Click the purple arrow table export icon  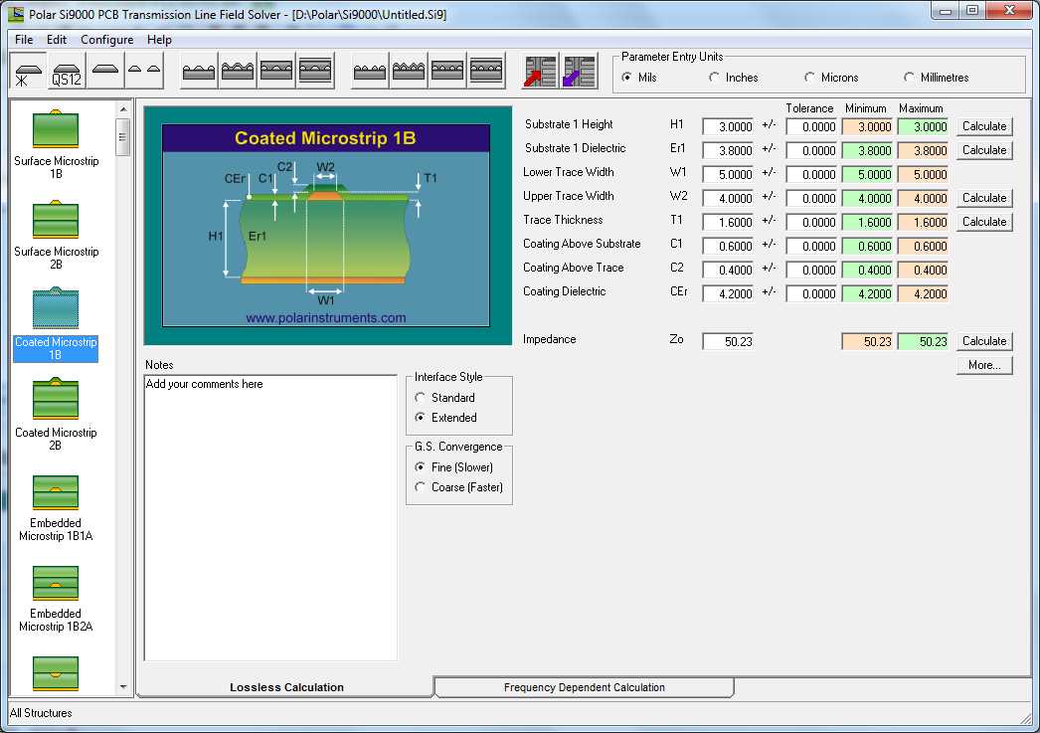click(579, 72)
